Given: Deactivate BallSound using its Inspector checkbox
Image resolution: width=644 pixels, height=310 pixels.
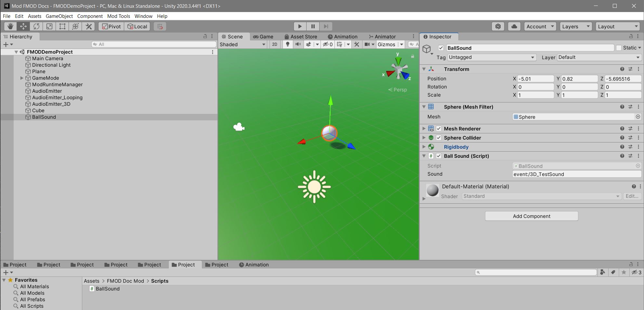Looking at the screenshot, I should point(441,48).
